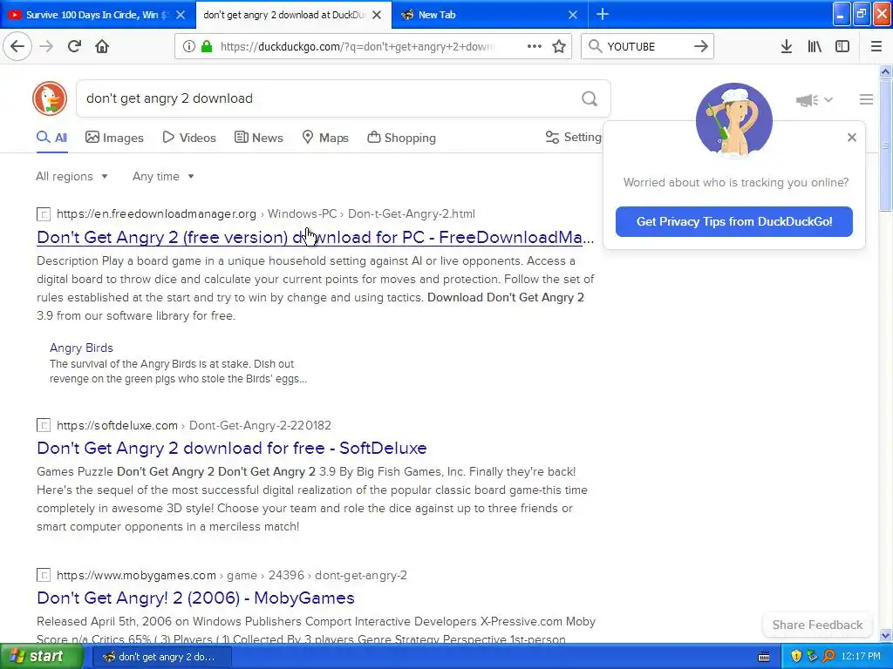Open Don't Get Angry 2 SoftDeluxe link
The width and height of the screenshot is (893, 669).
[x=232, y=448]
